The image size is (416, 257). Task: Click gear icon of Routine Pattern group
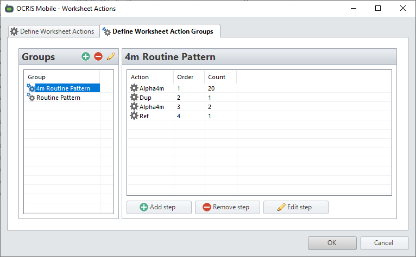coord(31,98)
